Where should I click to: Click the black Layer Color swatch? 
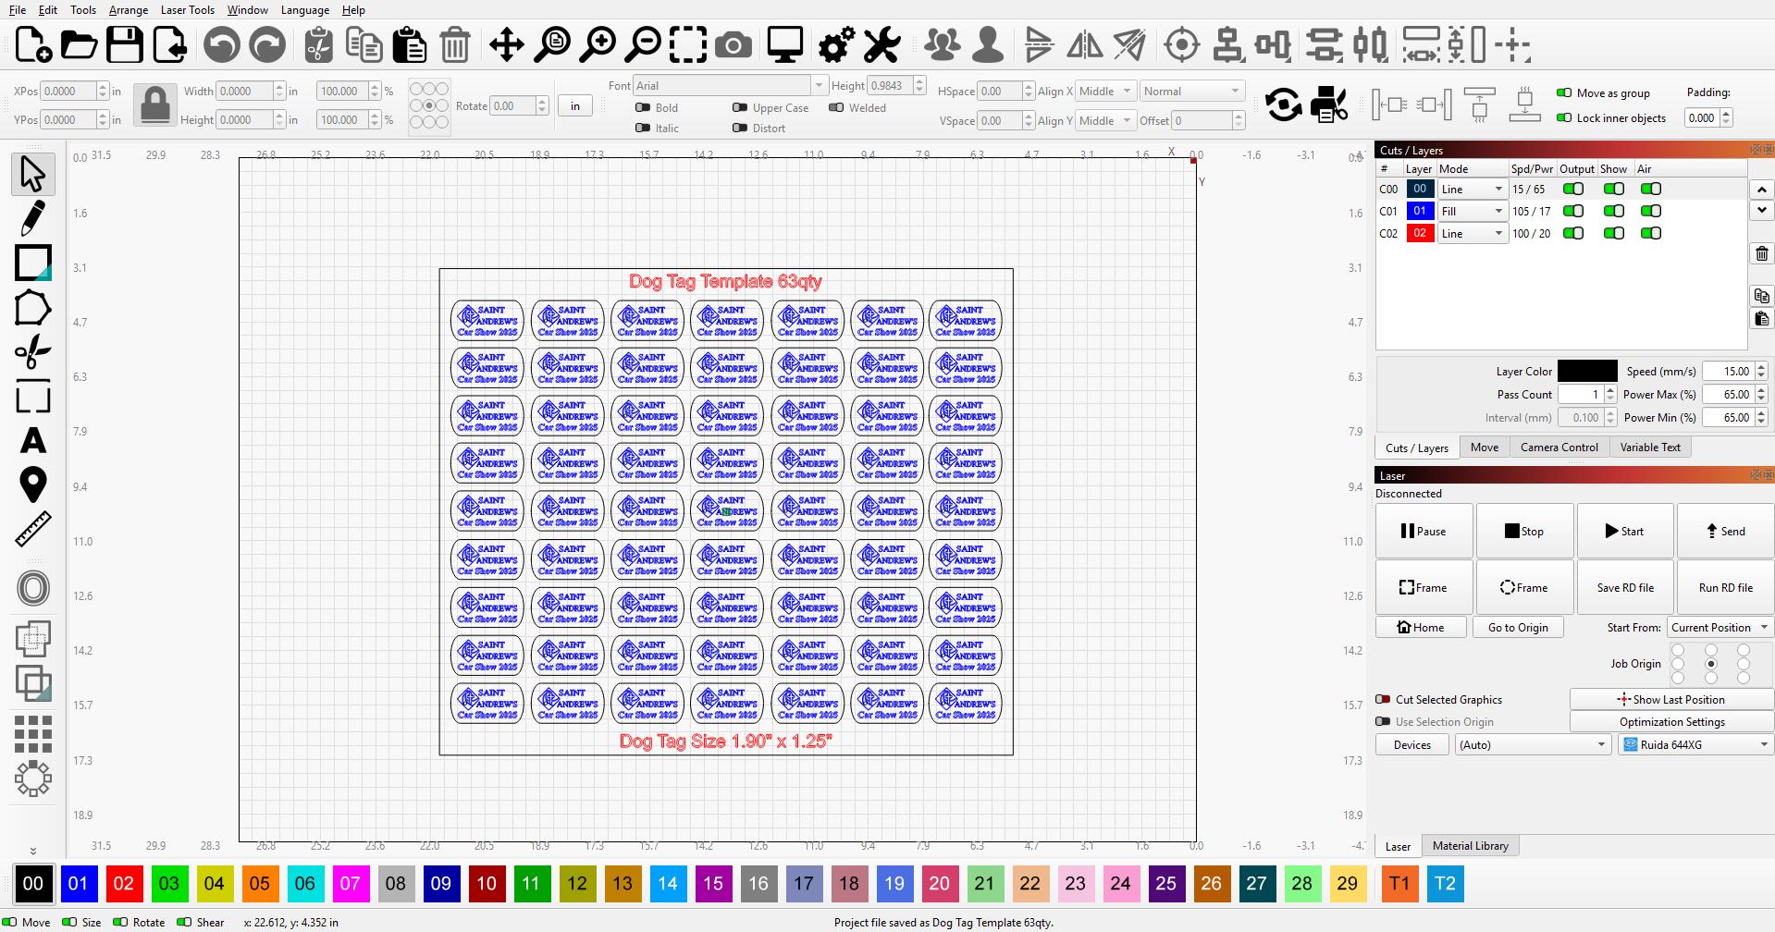[x=1587, y=372]
